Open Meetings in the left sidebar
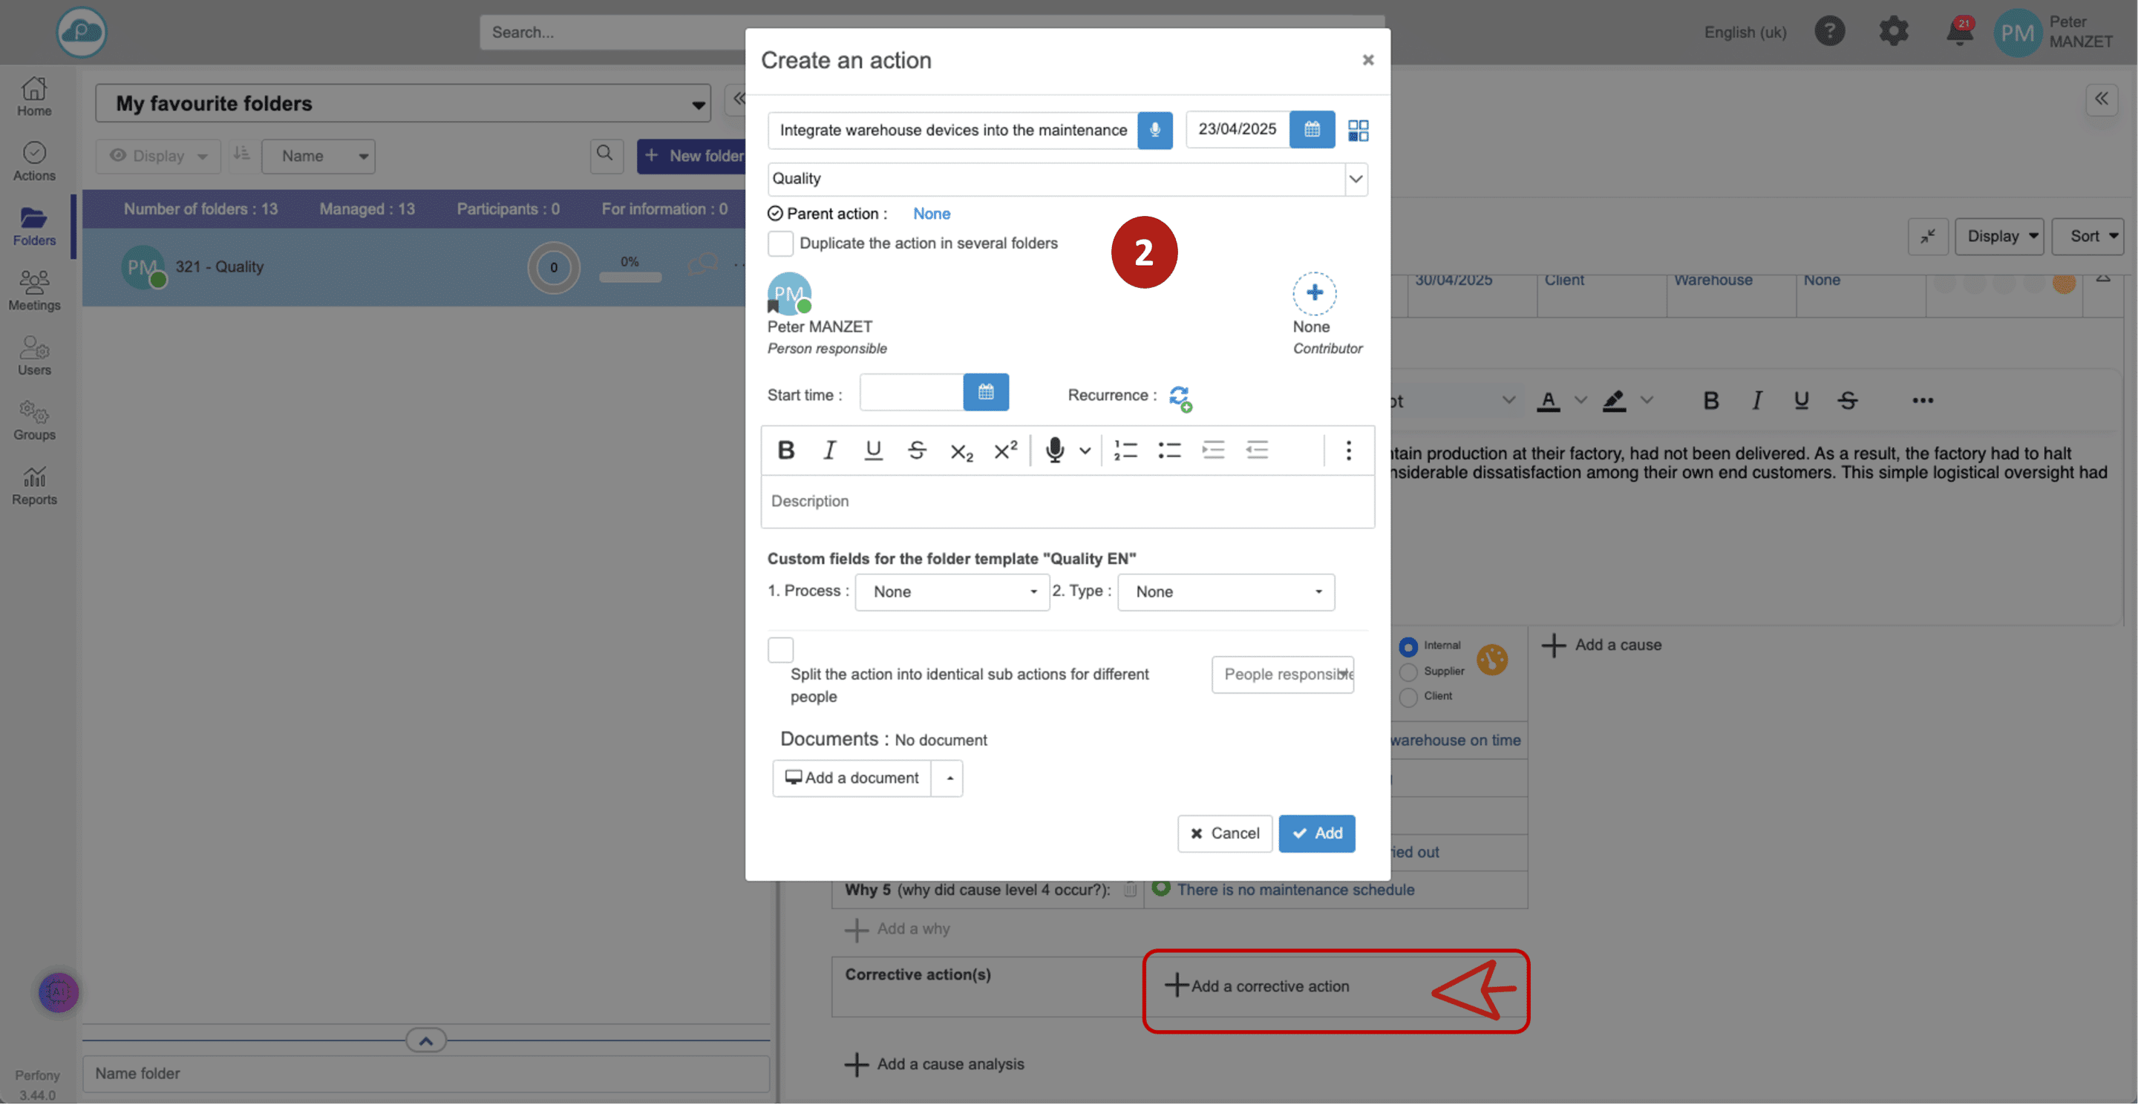 [x=34, y=290]
